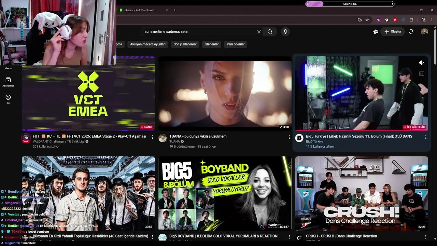Select the İzlenenler filter chip
Image resolution: width=437 pixels, height=246 pixels.
[211, 44]
